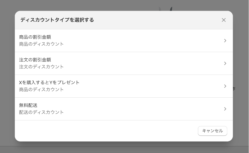Choose the 無料配送 discount option
This screenshot has width=249, height=153.
pos(124,109)
